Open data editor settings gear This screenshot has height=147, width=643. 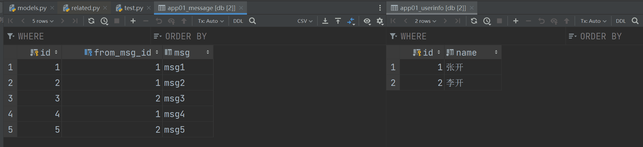[380, 21]
